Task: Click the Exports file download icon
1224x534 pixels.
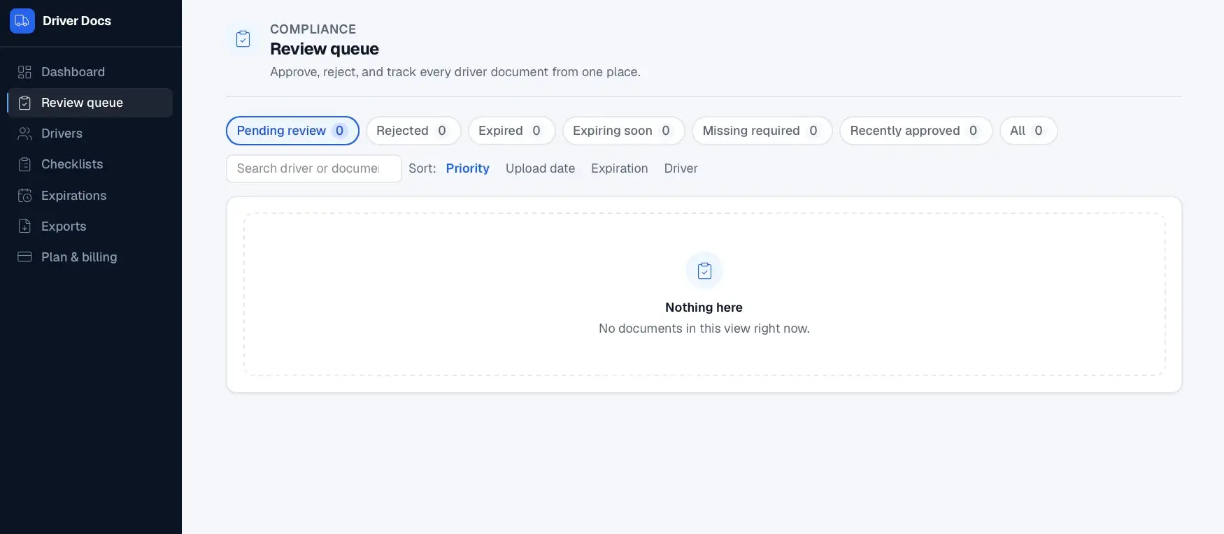Action: tap(24, 226)
